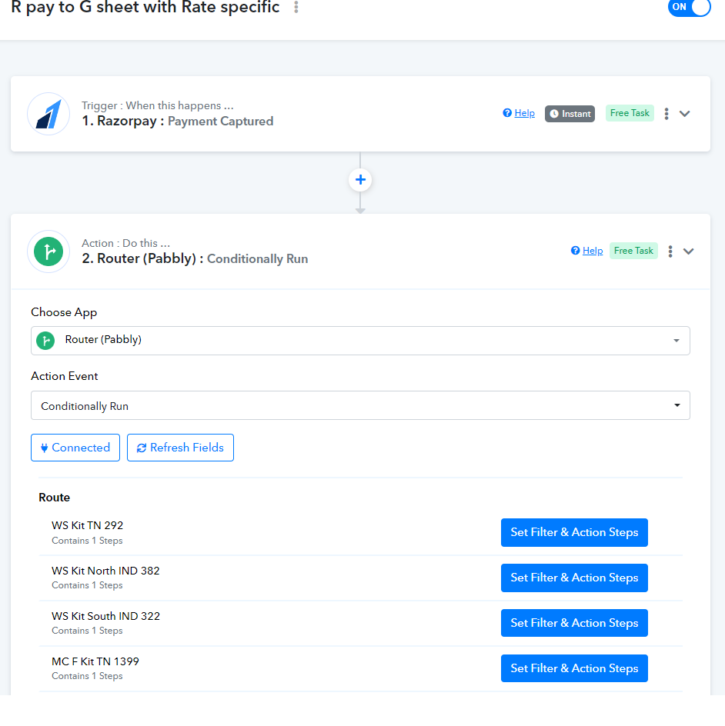Click Router icon inside Choose App field
Viewport: 725px width, 726px height.
(46, 341)
